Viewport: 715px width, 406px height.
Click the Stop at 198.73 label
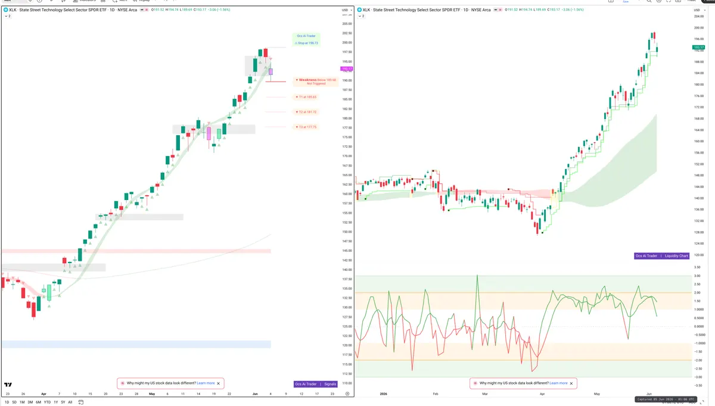307,43
